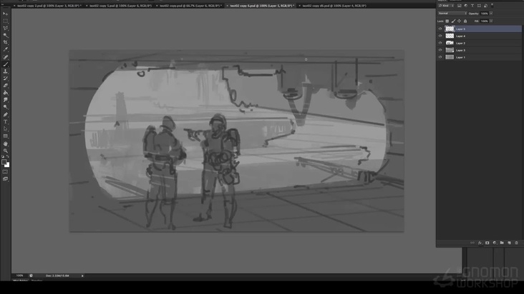Switch to test02 copy 2.psd tab
The width and height of the screenshot is (524, 294).
pyautogui.click(x=48, y=6)
